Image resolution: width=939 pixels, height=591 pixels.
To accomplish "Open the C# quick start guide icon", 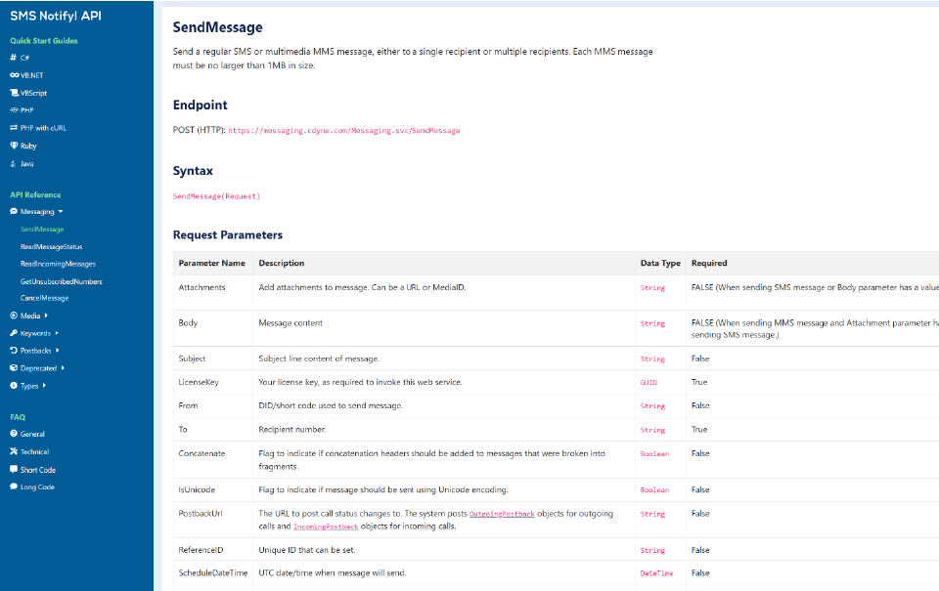I will tap(13, 58).
